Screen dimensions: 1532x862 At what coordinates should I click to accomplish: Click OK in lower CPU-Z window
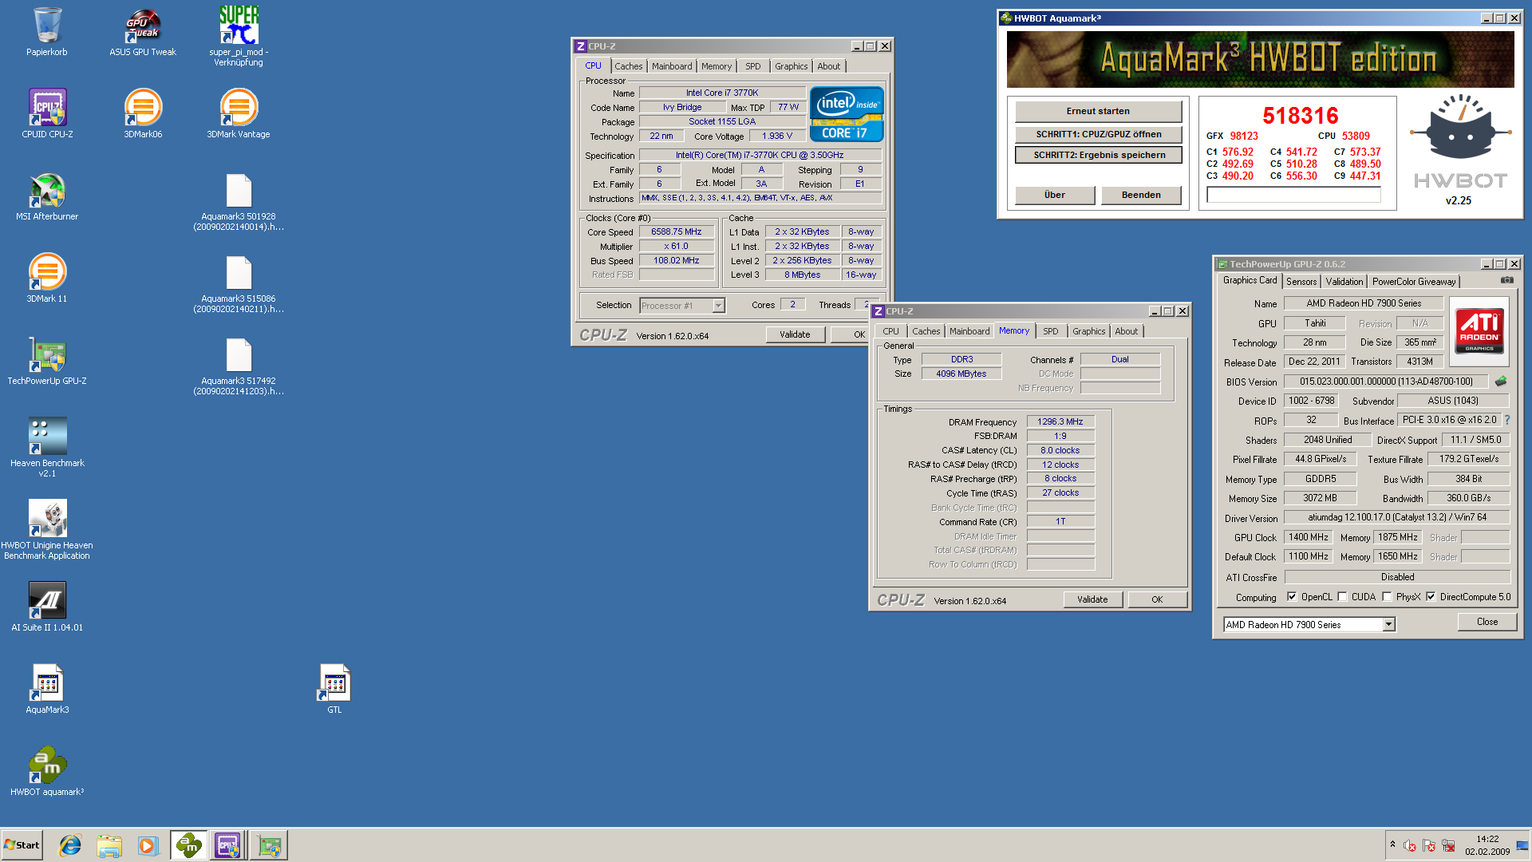click(x=1157, y=599)
